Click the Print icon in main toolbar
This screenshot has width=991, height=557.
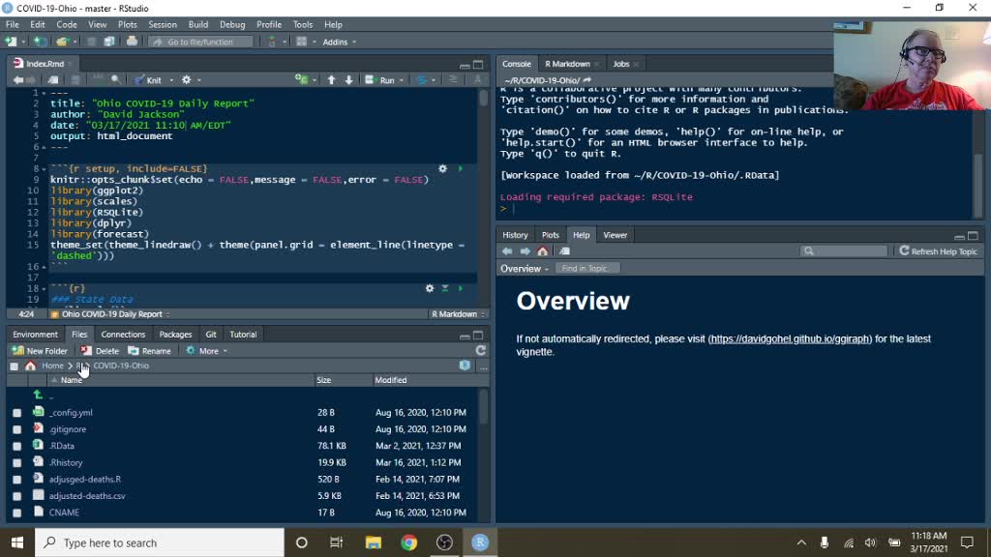pos(132,42)
